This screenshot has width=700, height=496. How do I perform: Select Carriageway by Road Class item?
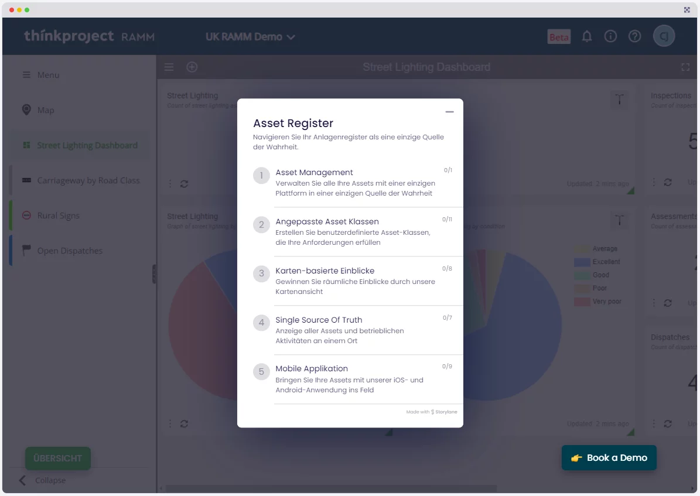coord(88,180)
